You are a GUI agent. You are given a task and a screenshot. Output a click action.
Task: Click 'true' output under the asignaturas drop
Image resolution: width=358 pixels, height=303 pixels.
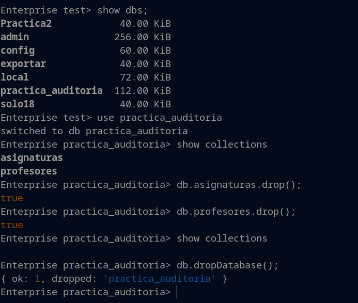(12, 198)
